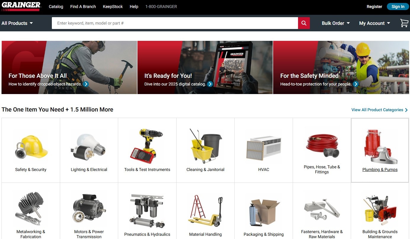This screenshot has width=410, height=239.
Task: Click the 1-800-GRAINGER phone link
Action: 161,7
